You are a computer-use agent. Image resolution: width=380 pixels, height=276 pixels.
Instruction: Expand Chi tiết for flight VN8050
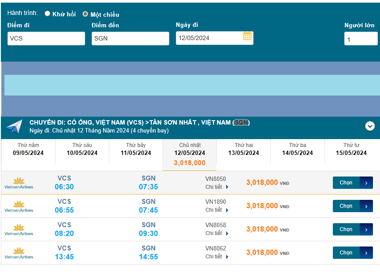[x=217, y=187]
